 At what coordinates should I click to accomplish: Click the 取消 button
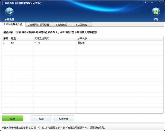click(41, 119)
